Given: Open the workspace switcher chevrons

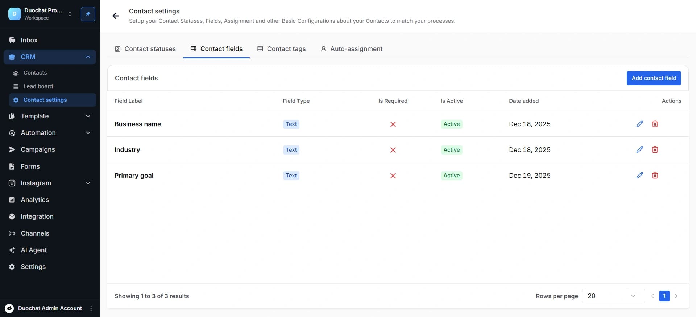Looking at the screenshot, I should coord(70,14).
